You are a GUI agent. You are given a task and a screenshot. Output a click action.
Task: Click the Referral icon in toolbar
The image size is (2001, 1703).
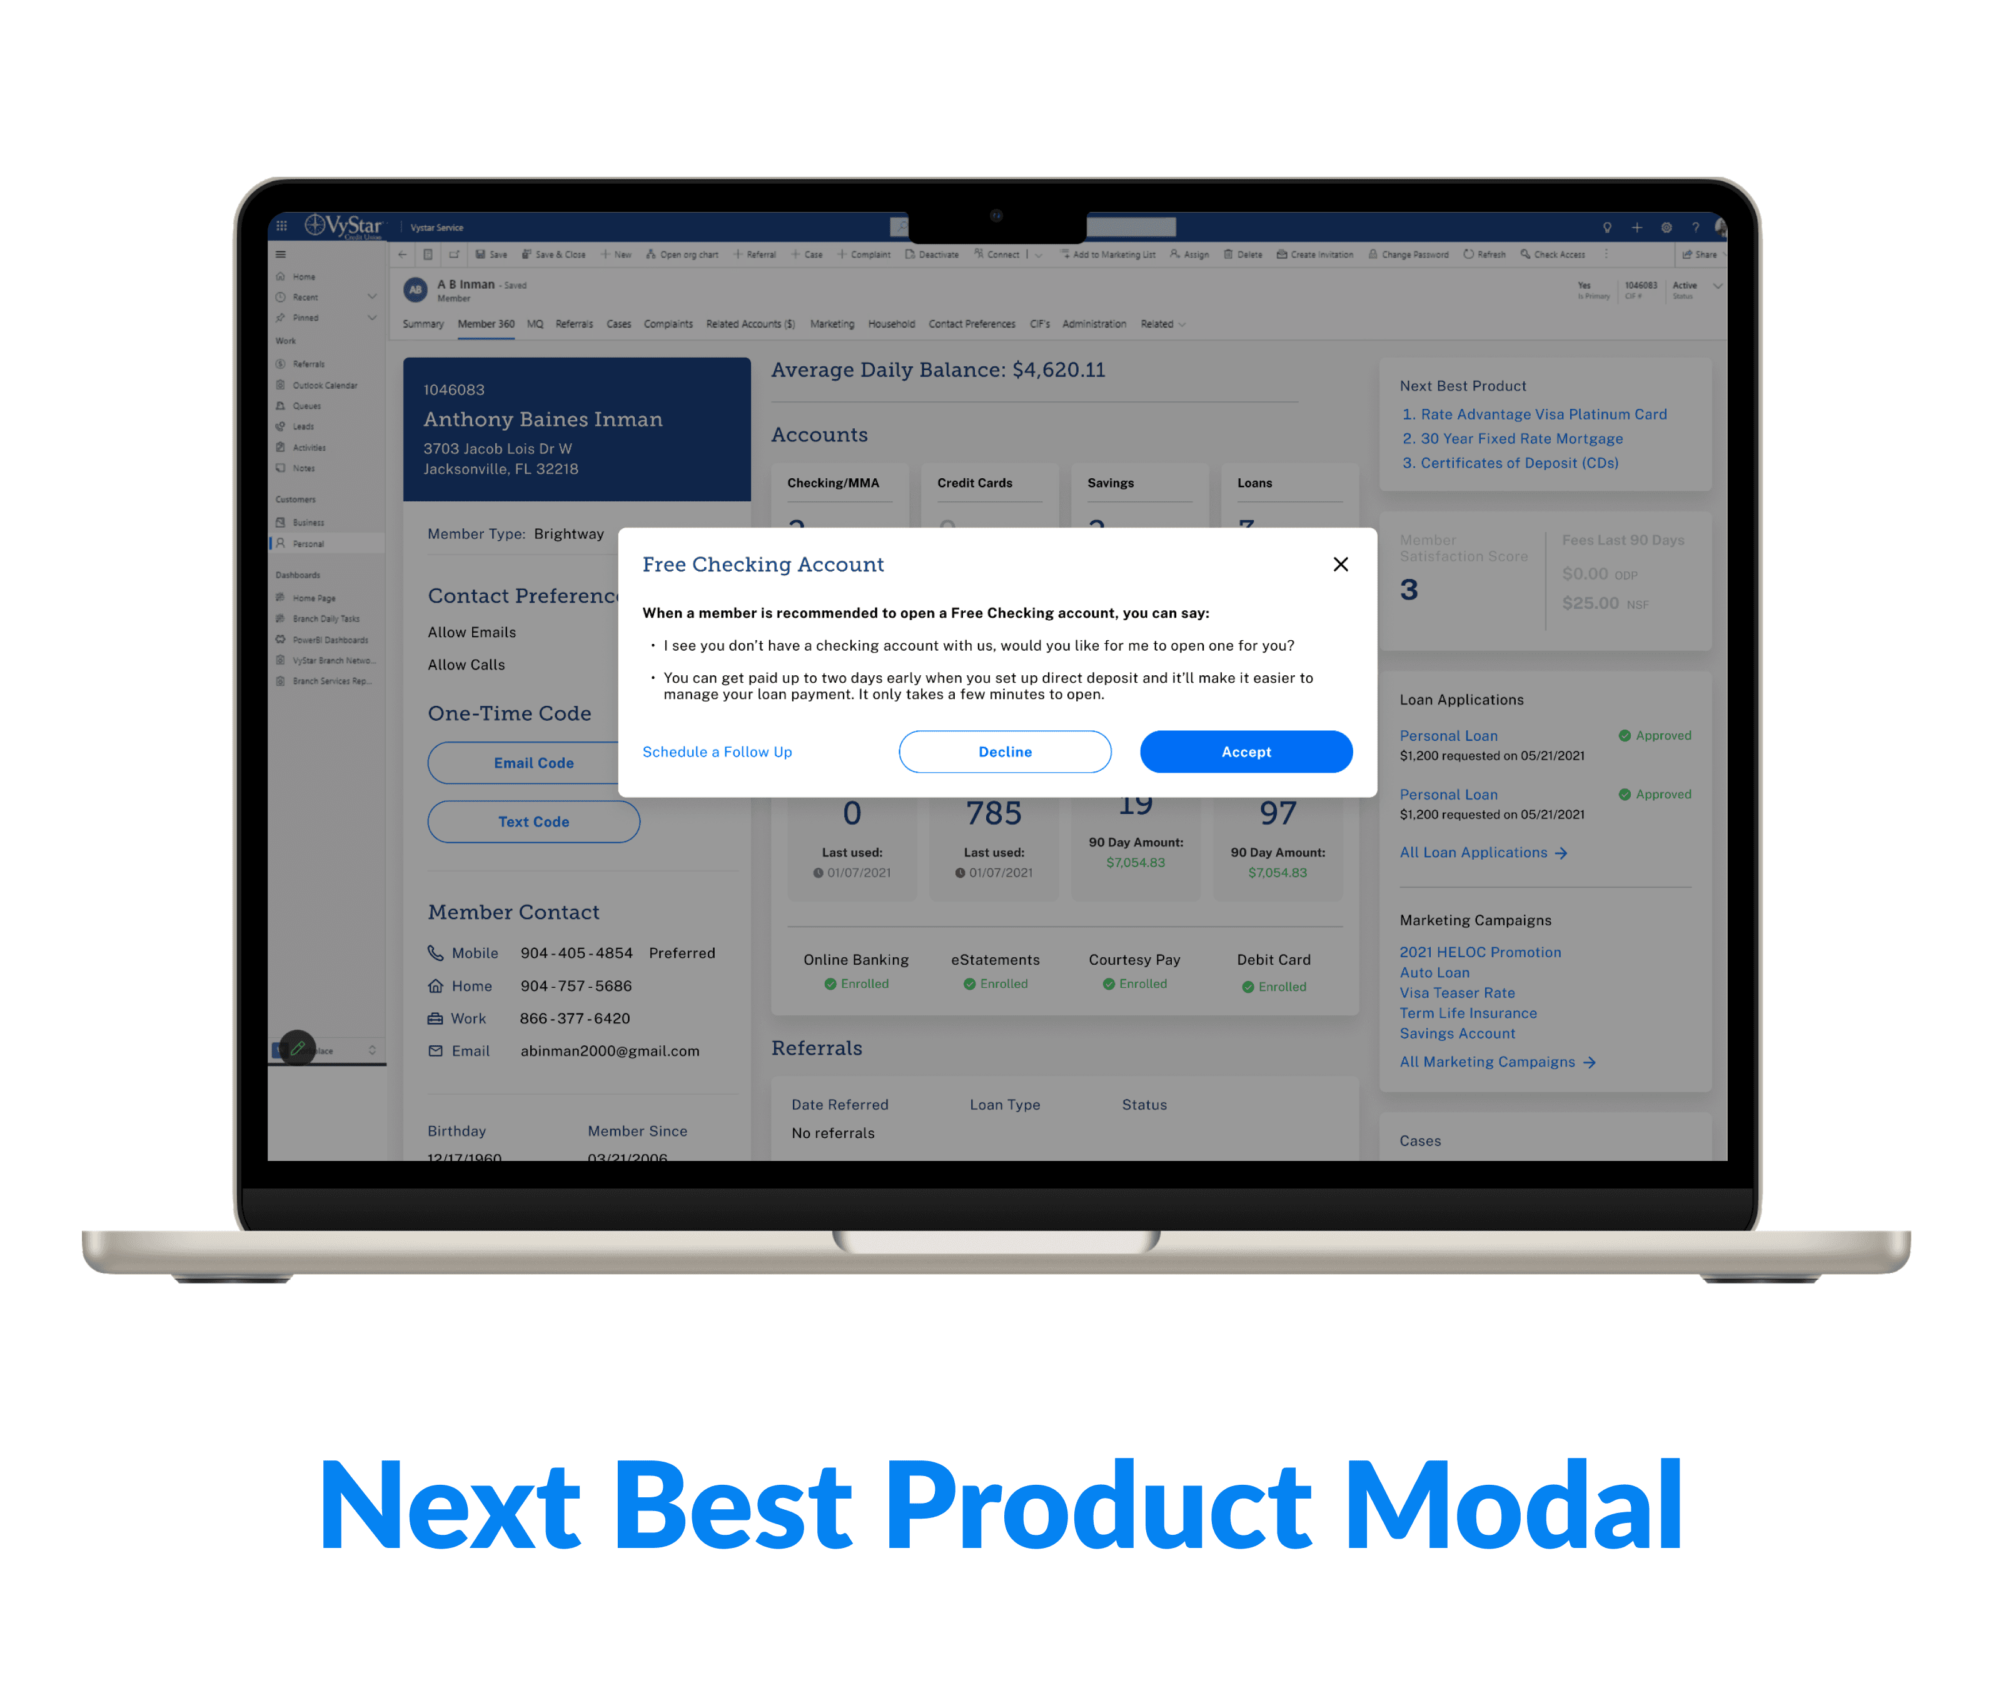point(759,257)
